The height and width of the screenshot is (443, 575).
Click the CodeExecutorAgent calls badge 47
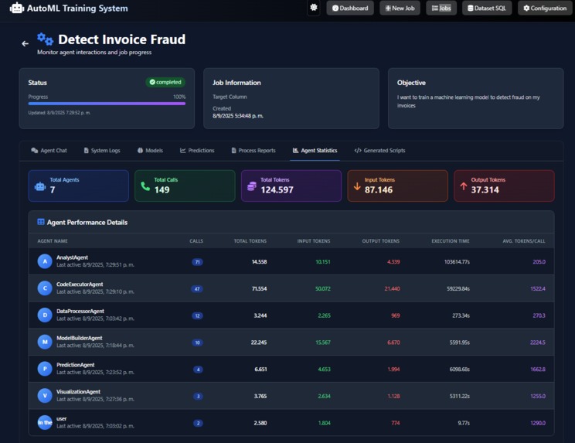pyautogui.click(x=197, y=288)
